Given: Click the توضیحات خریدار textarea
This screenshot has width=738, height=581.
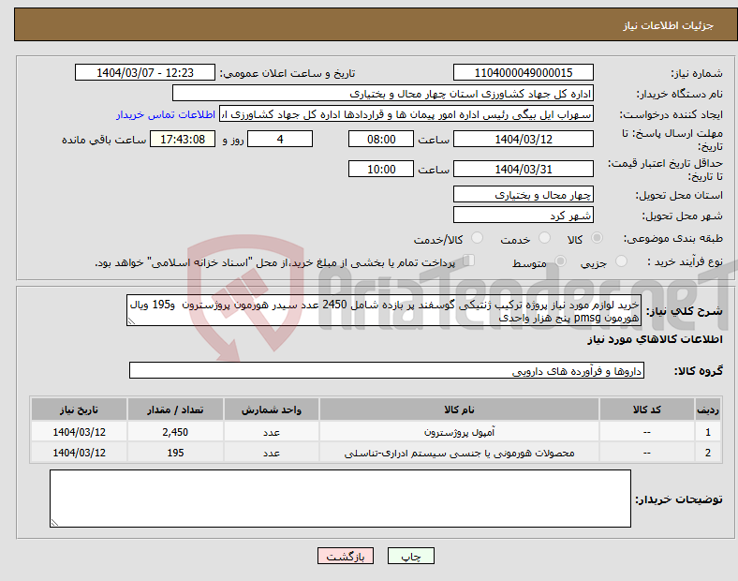Looking at the screenshot, I should [340, 499].
